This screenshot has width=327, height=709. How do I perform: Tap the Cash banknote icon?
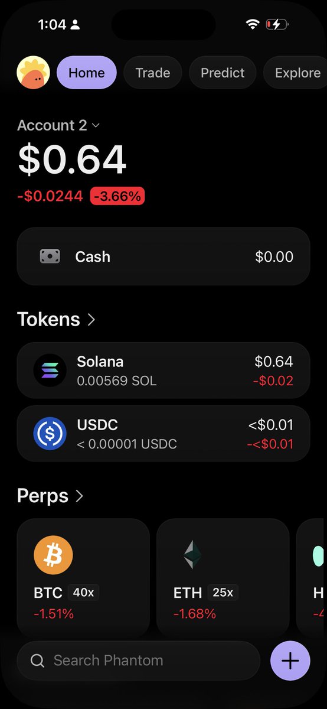[x=50, y=256]
